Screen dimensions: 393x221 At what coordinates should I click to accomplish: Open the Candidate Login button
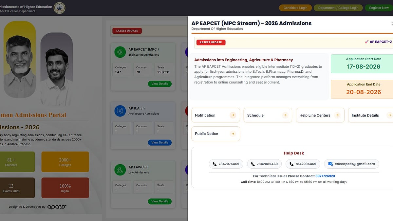tap(295, 8)
